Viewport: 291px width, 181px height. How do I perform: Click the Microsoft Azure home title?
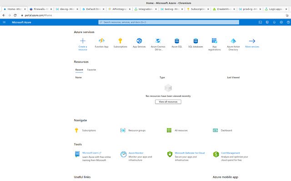point(21,22)
